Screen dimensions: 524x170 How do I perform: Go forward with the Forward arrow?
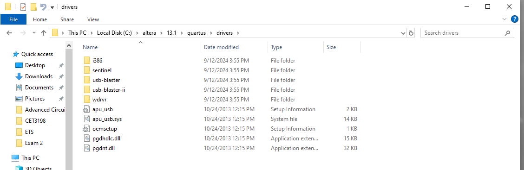23,33
